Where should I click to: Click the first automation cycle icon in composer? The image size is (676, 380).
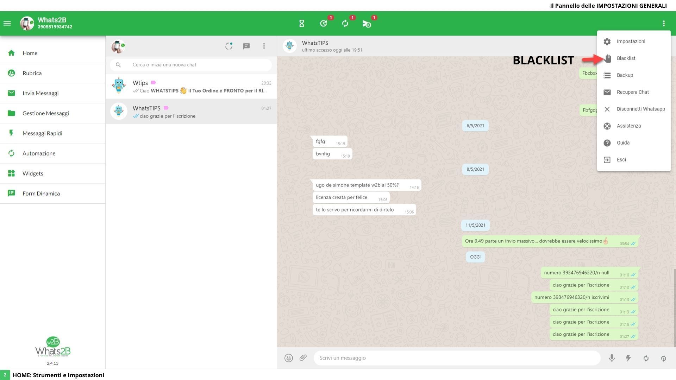(x=646, y=358)
